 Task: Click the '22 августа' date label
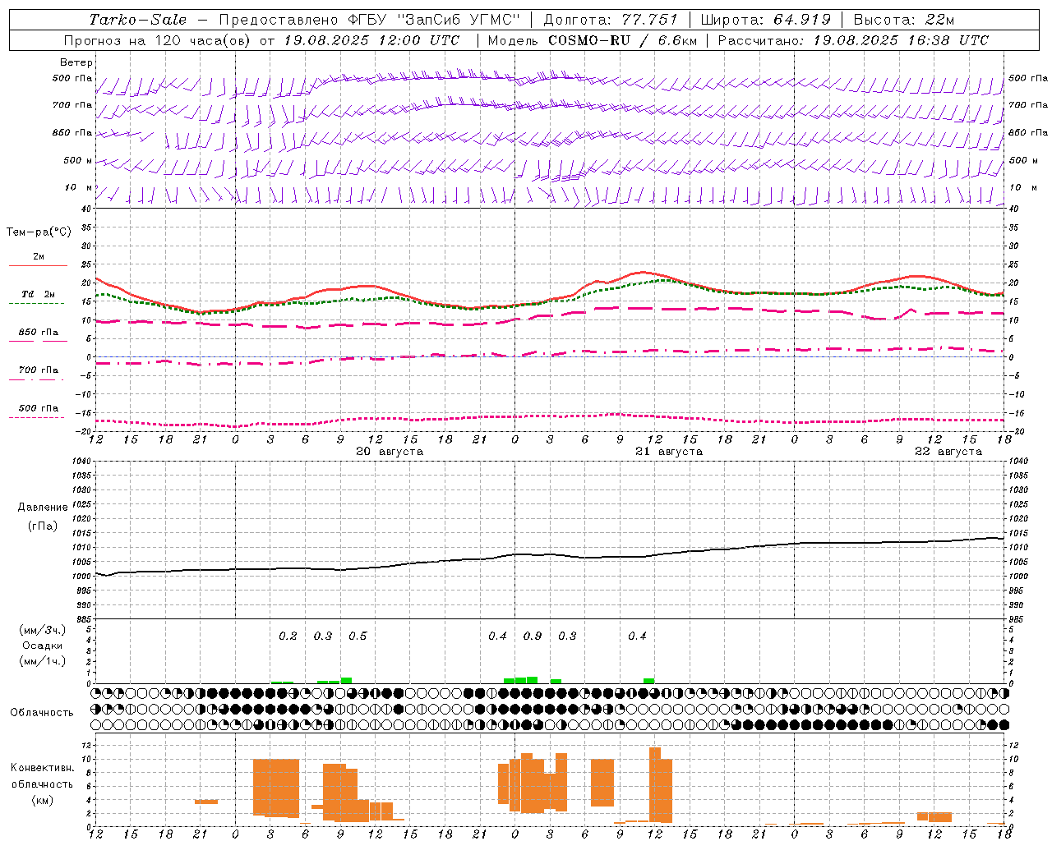(948, 452)
